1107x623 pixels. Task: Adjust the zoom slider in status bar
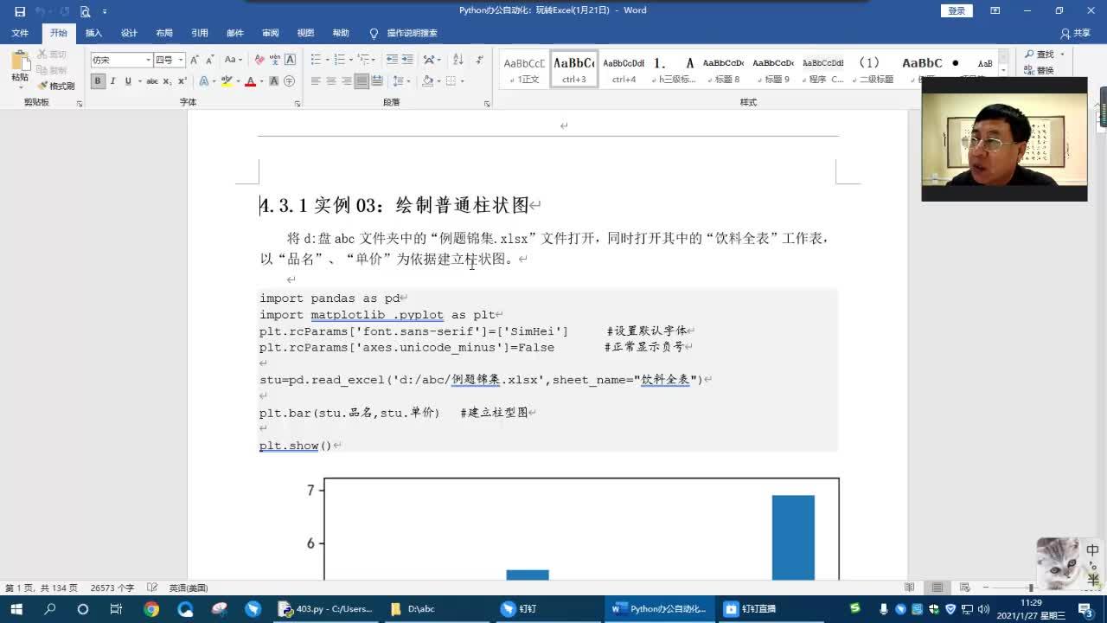[1032, 588]
